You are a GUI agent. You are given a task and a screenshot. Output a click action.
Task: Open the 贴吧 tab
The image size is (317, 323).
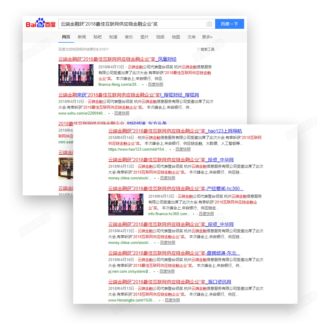[x=97, y=37]
